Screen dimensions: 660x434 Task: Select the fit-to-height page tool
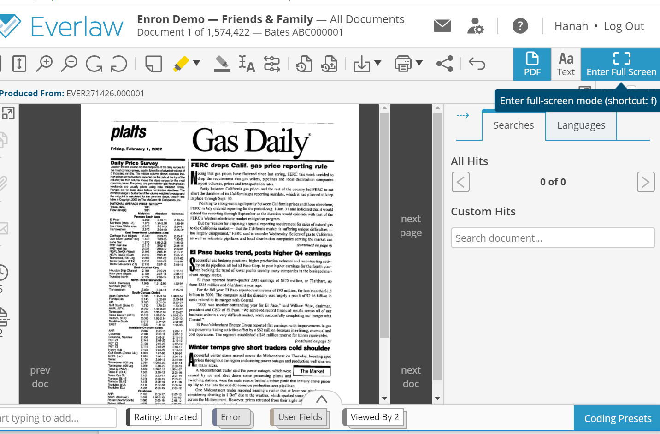pyautogui.click(x=19, y=64)
